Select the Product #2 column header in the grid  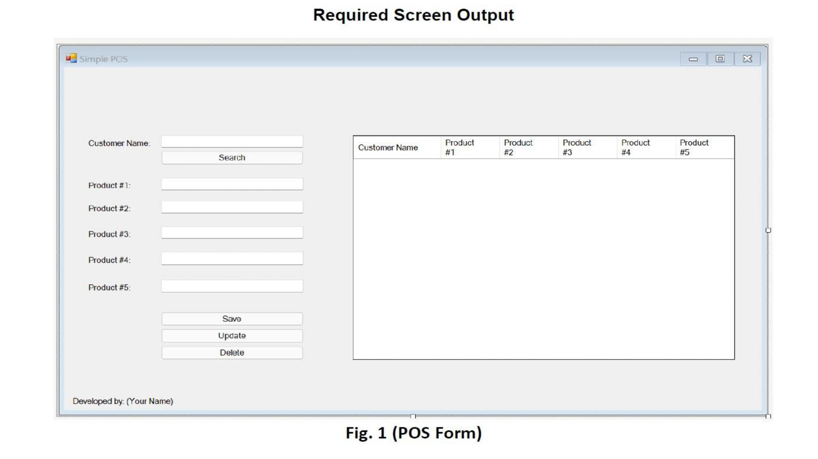click(x=529, y=147)
